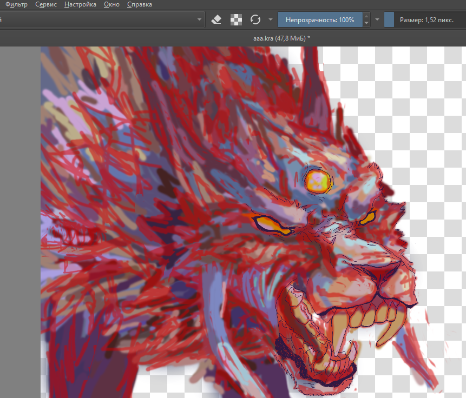Open the Справка menu
Screen dimensions: 466x398
pos(140,4)
